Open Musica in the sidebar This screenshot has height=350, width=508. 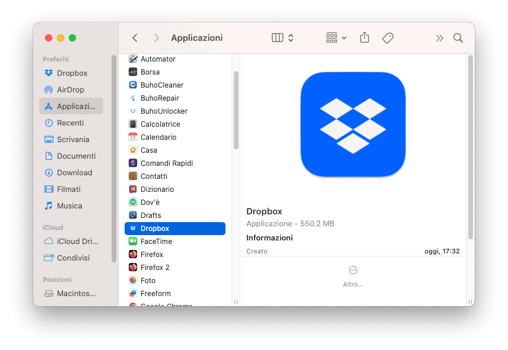click(x=71, y=205)
